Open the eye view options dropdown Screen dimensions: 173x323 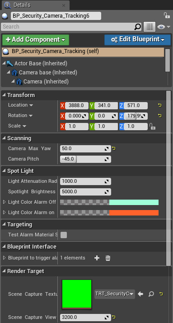164,27
